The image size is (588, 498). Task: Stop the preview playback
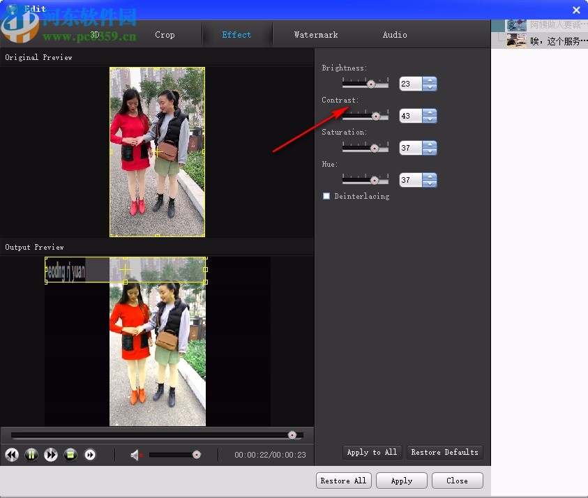pos(70,455)
